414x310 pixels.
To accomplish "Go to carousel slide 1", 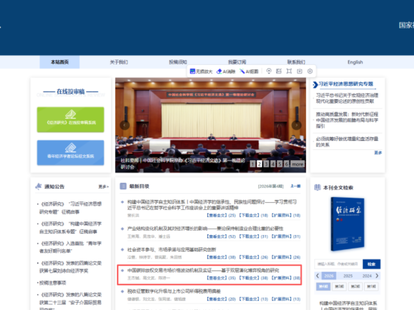I will [x=253, y=164].
